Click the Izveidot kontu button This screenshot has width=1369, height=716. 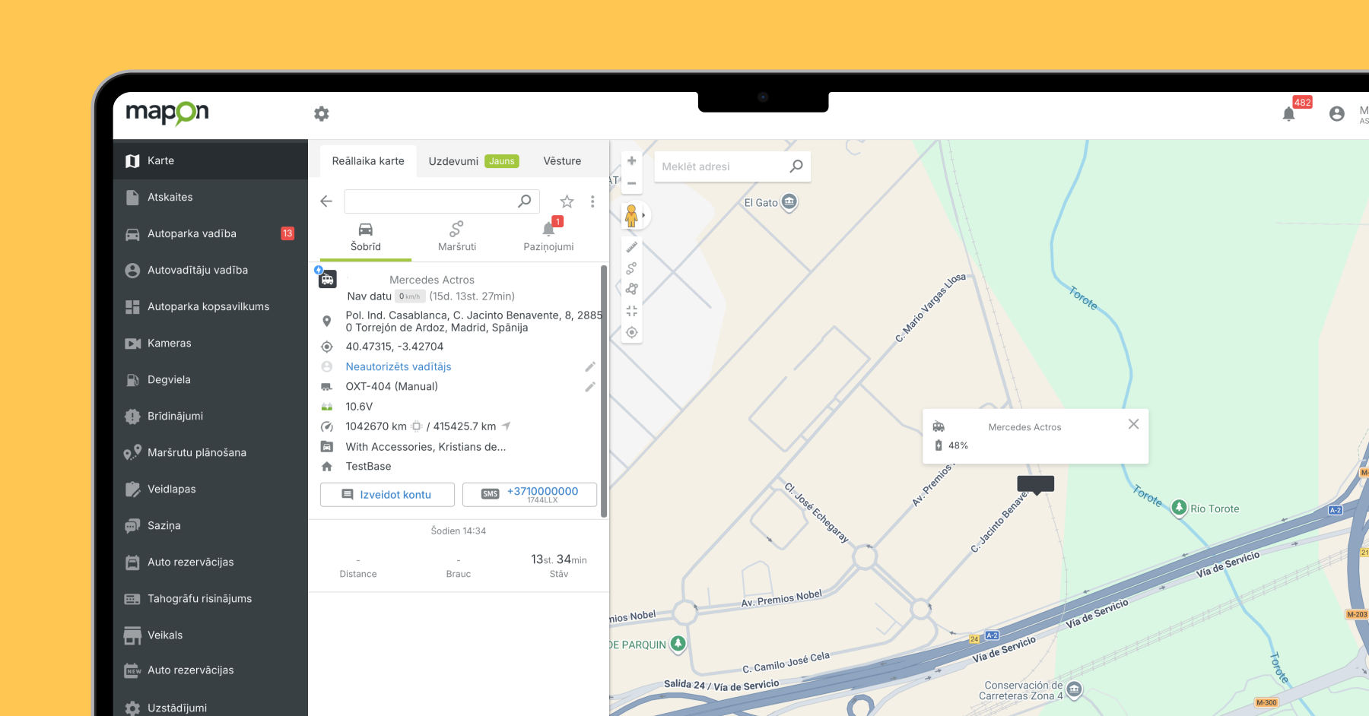coord(387,495)
